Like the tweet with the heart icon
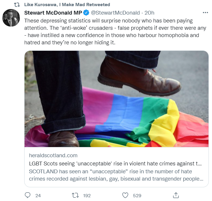This screenshot has width=212, height=201. 125,195
